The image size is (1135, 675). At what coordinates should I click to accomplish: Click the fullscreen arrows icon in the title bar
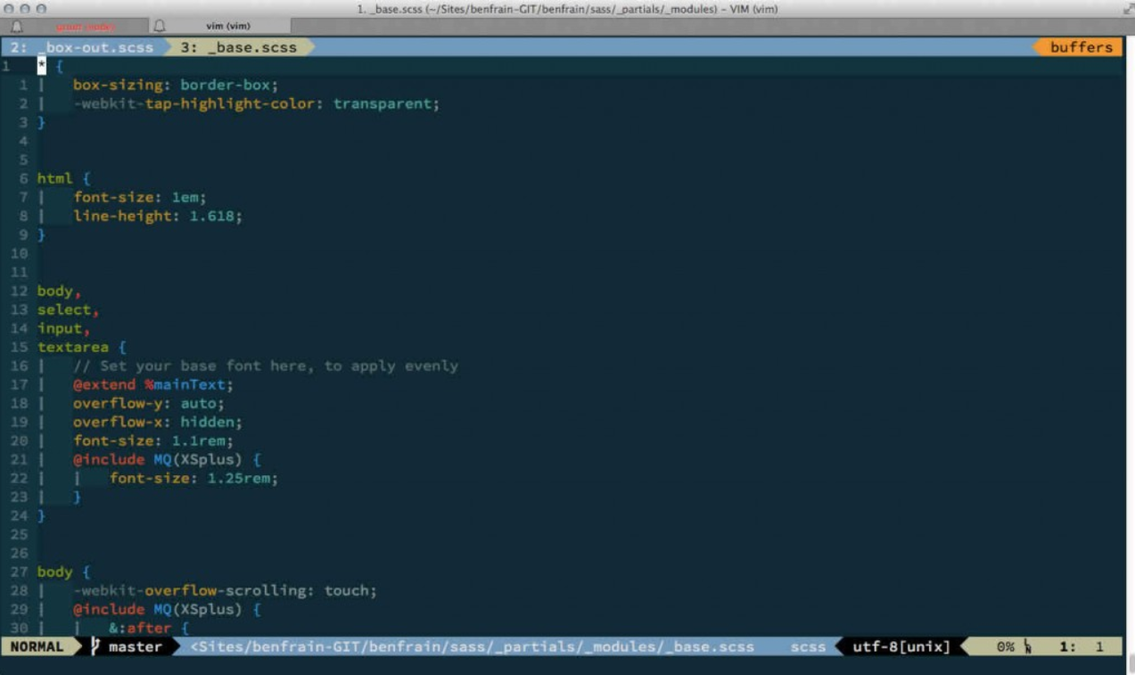pyautogui.click(x=1127, y=9)
